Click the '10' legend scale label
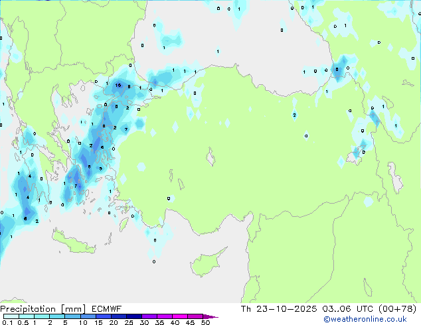Image resolution: width=421 pixels, height=325 pixels. pyautogui.click(x=83, y=322)
